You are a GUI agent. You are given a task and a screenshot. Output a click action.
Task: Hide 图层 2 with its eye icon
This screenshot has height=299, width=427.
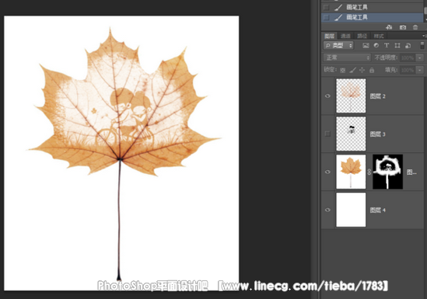coord(327,96)
